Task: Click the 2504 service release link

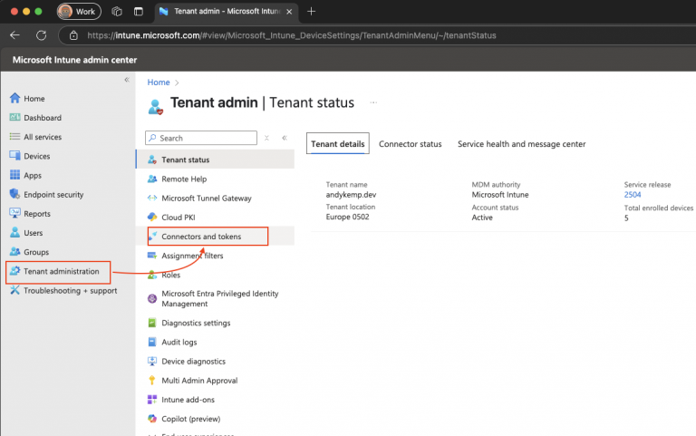Action: point(633,195)
